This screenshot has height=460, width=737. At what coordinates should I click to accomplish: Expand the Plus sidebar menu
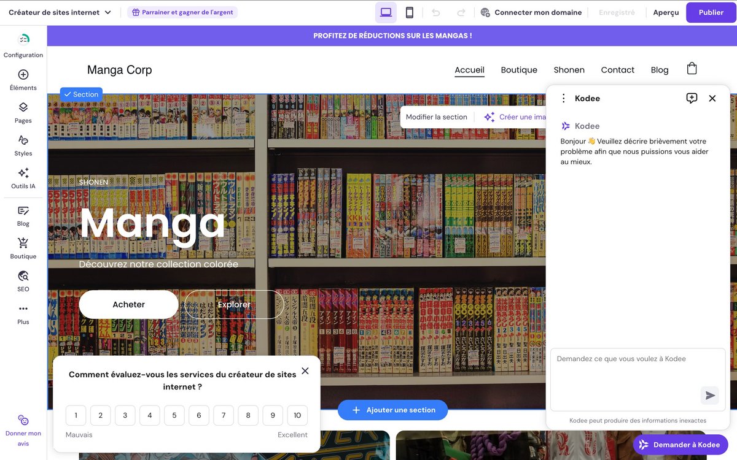23,314
